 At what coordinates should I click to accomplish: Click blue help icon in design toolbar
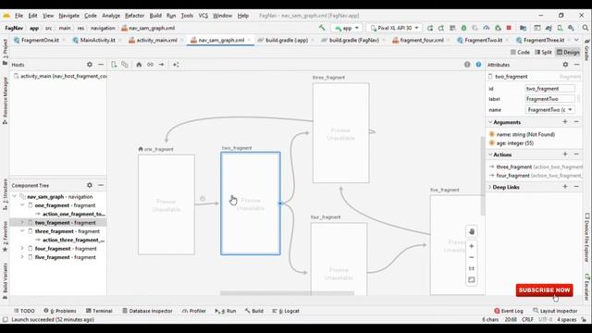pyautogui.click(x=478, y=65)
